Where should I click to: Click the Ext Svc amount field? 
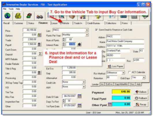coord(69,68)
